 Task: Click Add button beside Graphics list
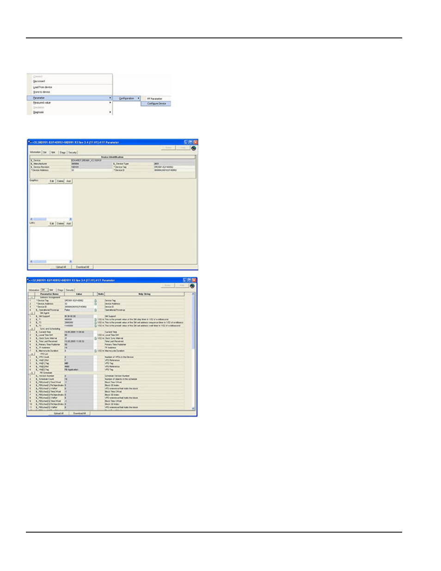[68, 181]
